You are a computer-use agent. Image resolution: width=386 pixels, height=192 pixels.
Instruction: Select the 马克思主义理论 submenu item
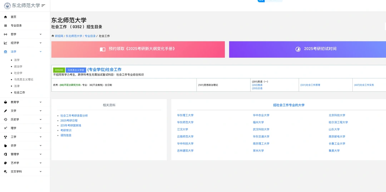(24, 80)
